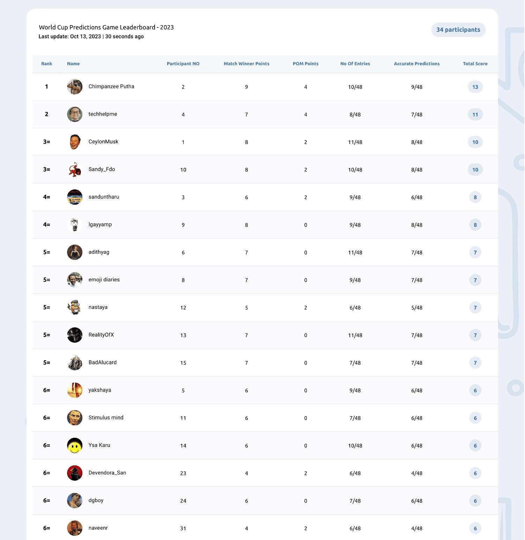Click the Match Winner Points header
Viewport: 525px width, 540px height.
[246, 64]
